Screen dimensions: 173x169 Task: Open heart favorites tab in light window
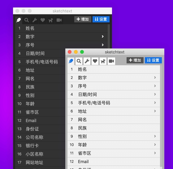95,61
